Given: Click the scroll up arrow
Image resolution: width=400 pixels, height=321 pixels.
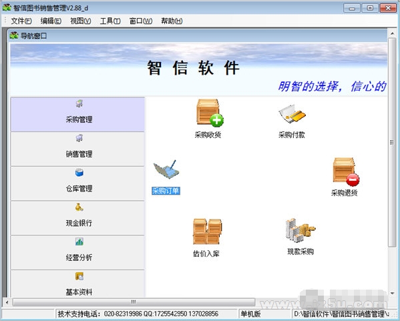Looking at the screenshot, I should tap(392, 33).
